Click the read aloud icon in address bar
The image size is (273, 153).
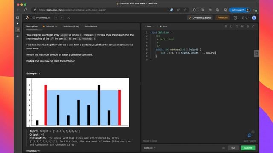[178, 10]
